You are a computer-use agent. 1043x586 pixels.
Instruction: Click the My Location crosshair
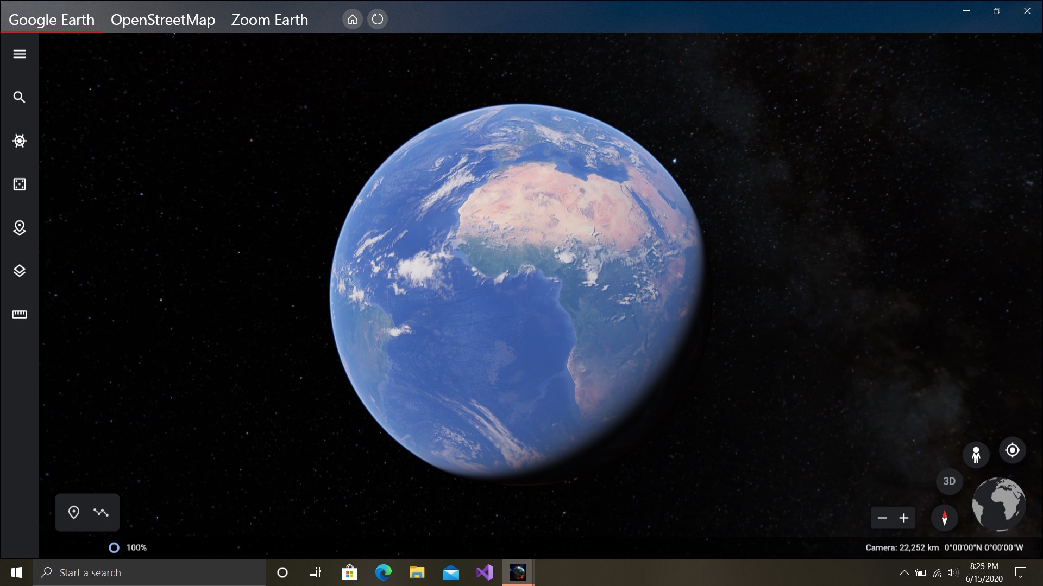click(x=1013, y=450)
